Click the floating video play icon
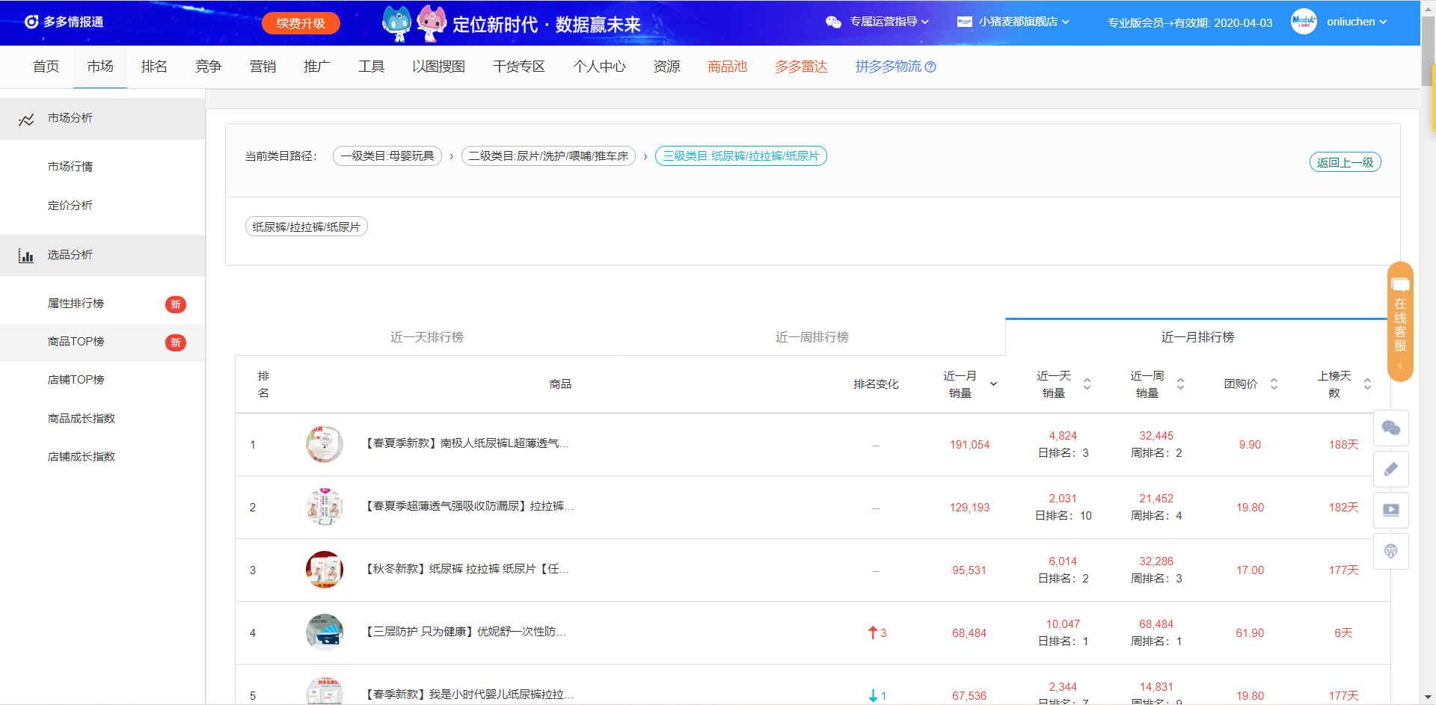Viewport: 1436px width, 705px height. (x=1391, y=510)
